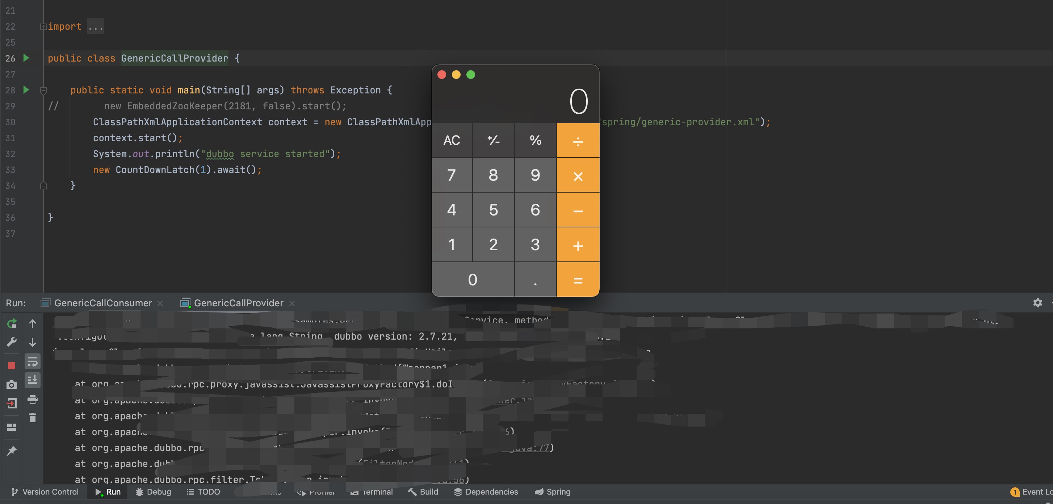Click the GenericCallProvider class name in the editor
Image resolution: width=1053 pixels, height=504 pixels.
175,58
